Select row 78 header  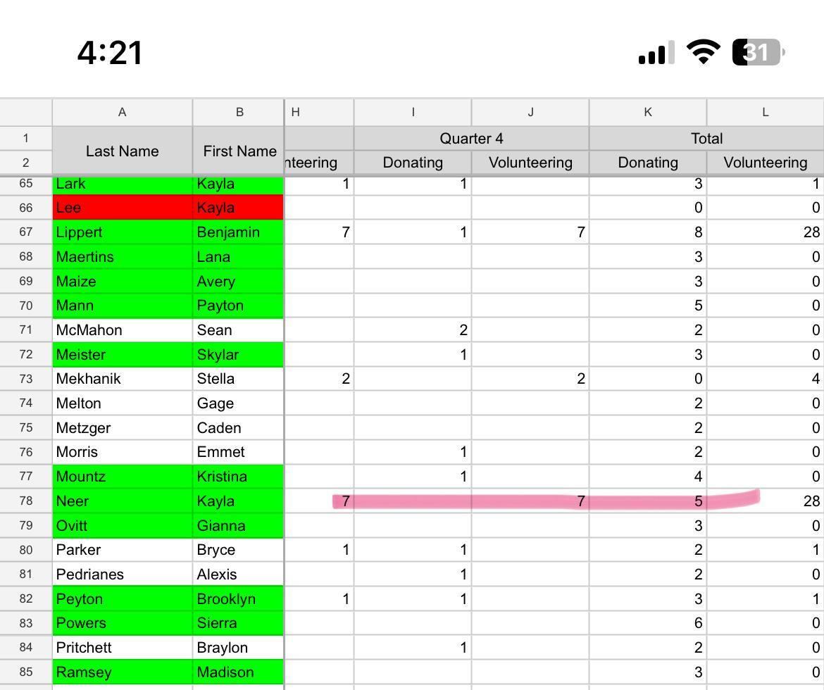point(26,501)
